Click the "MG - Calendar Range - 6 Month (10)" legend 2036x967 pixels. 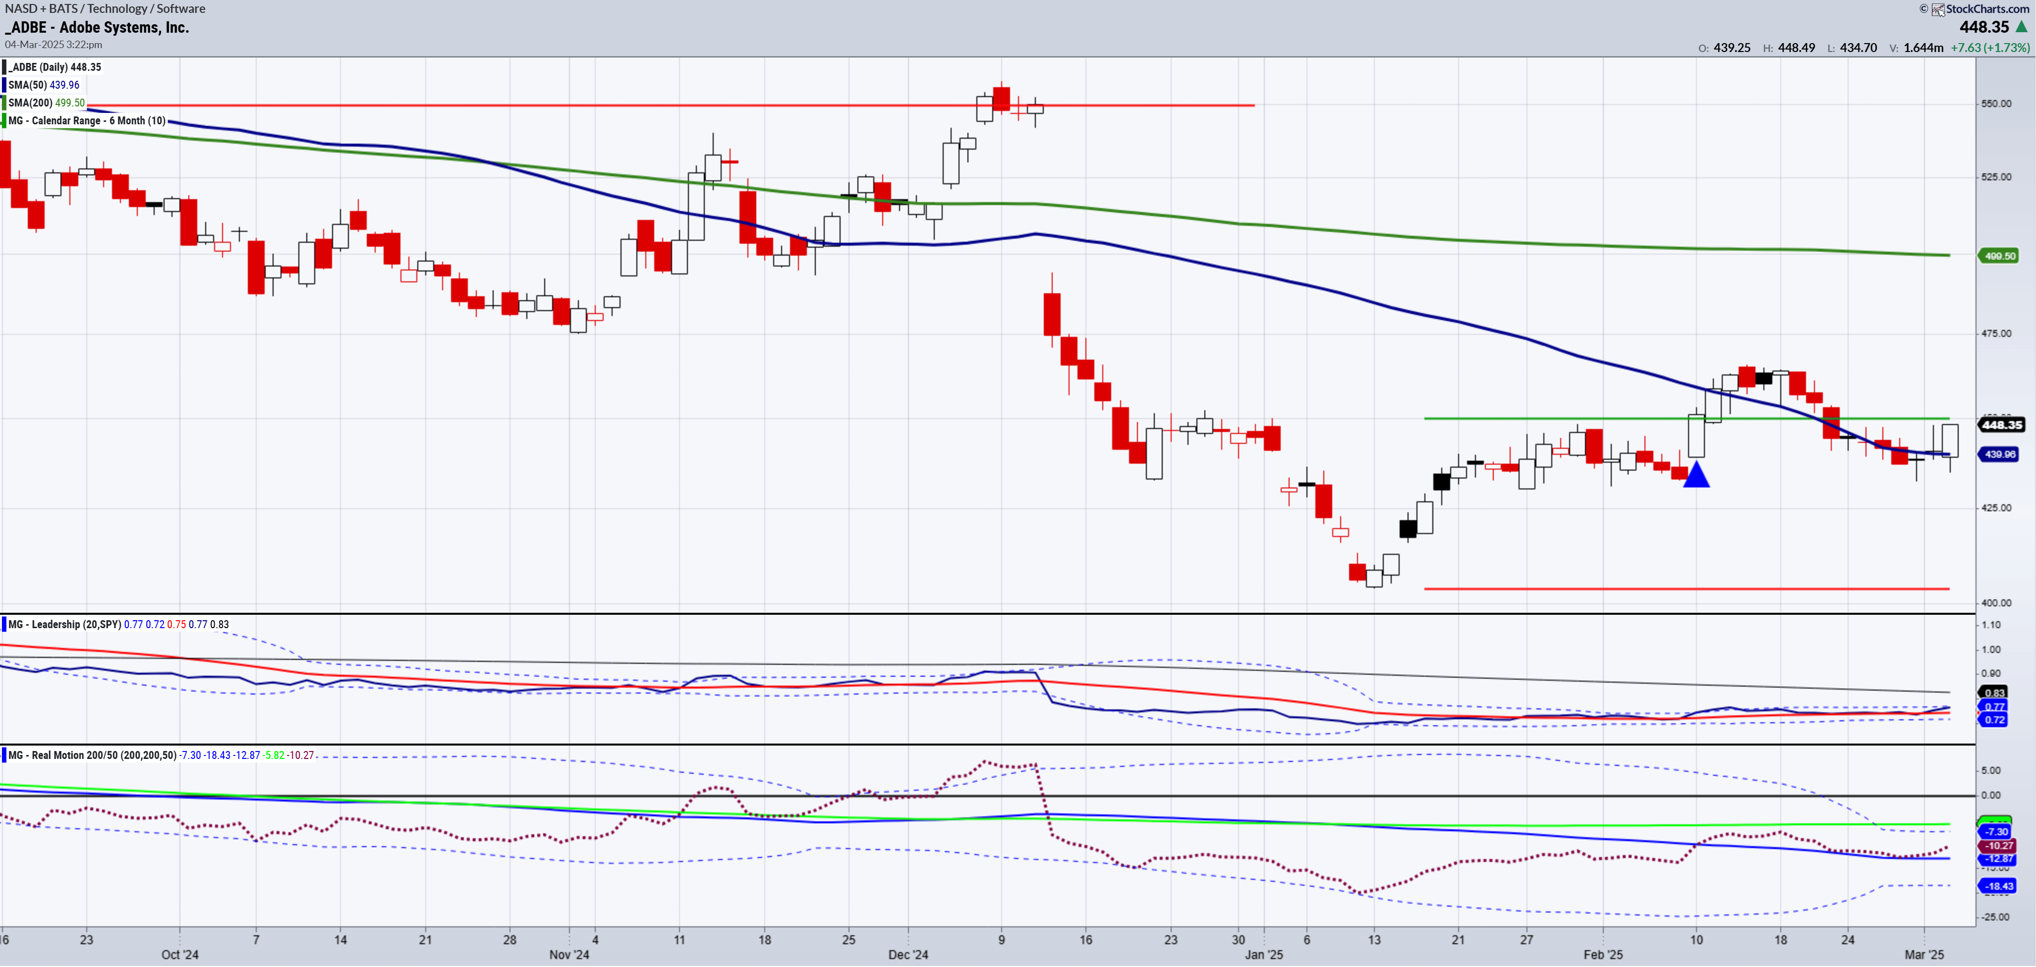click(x=87, y=121)
